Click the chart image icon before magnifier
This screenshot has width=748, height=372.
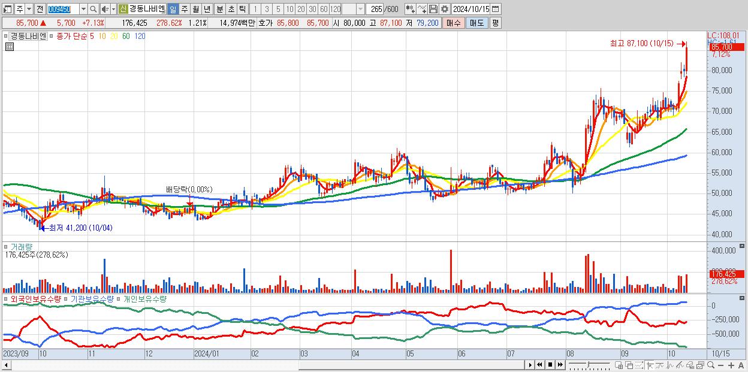point(701,365)
